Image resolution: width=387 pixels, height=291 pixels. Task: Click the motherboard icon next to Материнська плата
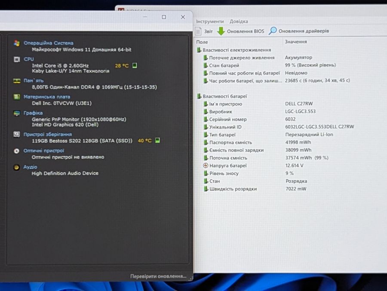pos(17,97)
